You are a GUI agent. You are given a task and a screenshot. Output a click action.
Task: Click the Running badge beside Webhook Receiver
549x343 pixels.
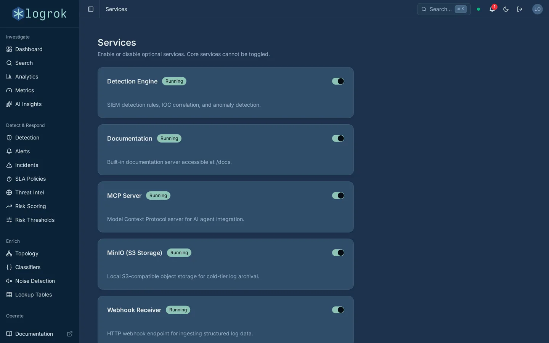click(x=178, y=310)
